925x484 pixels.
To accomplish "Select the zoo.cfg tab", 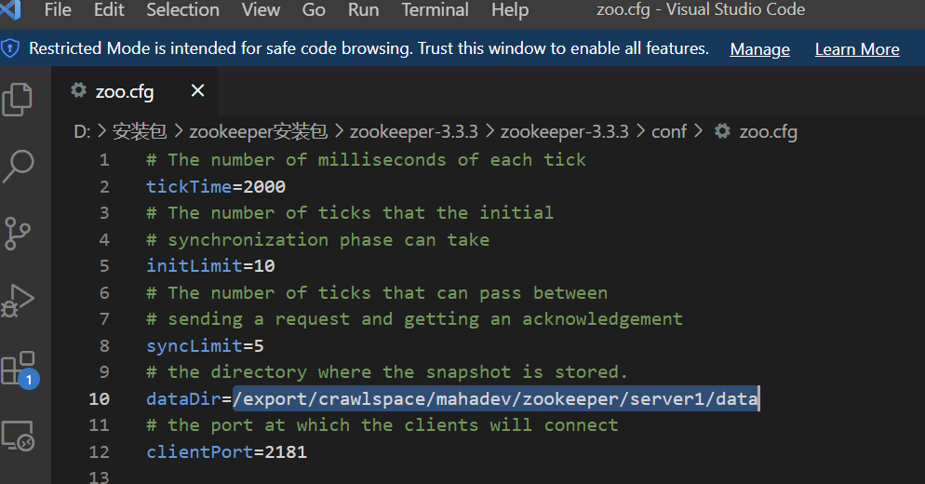I will [135, 91].
